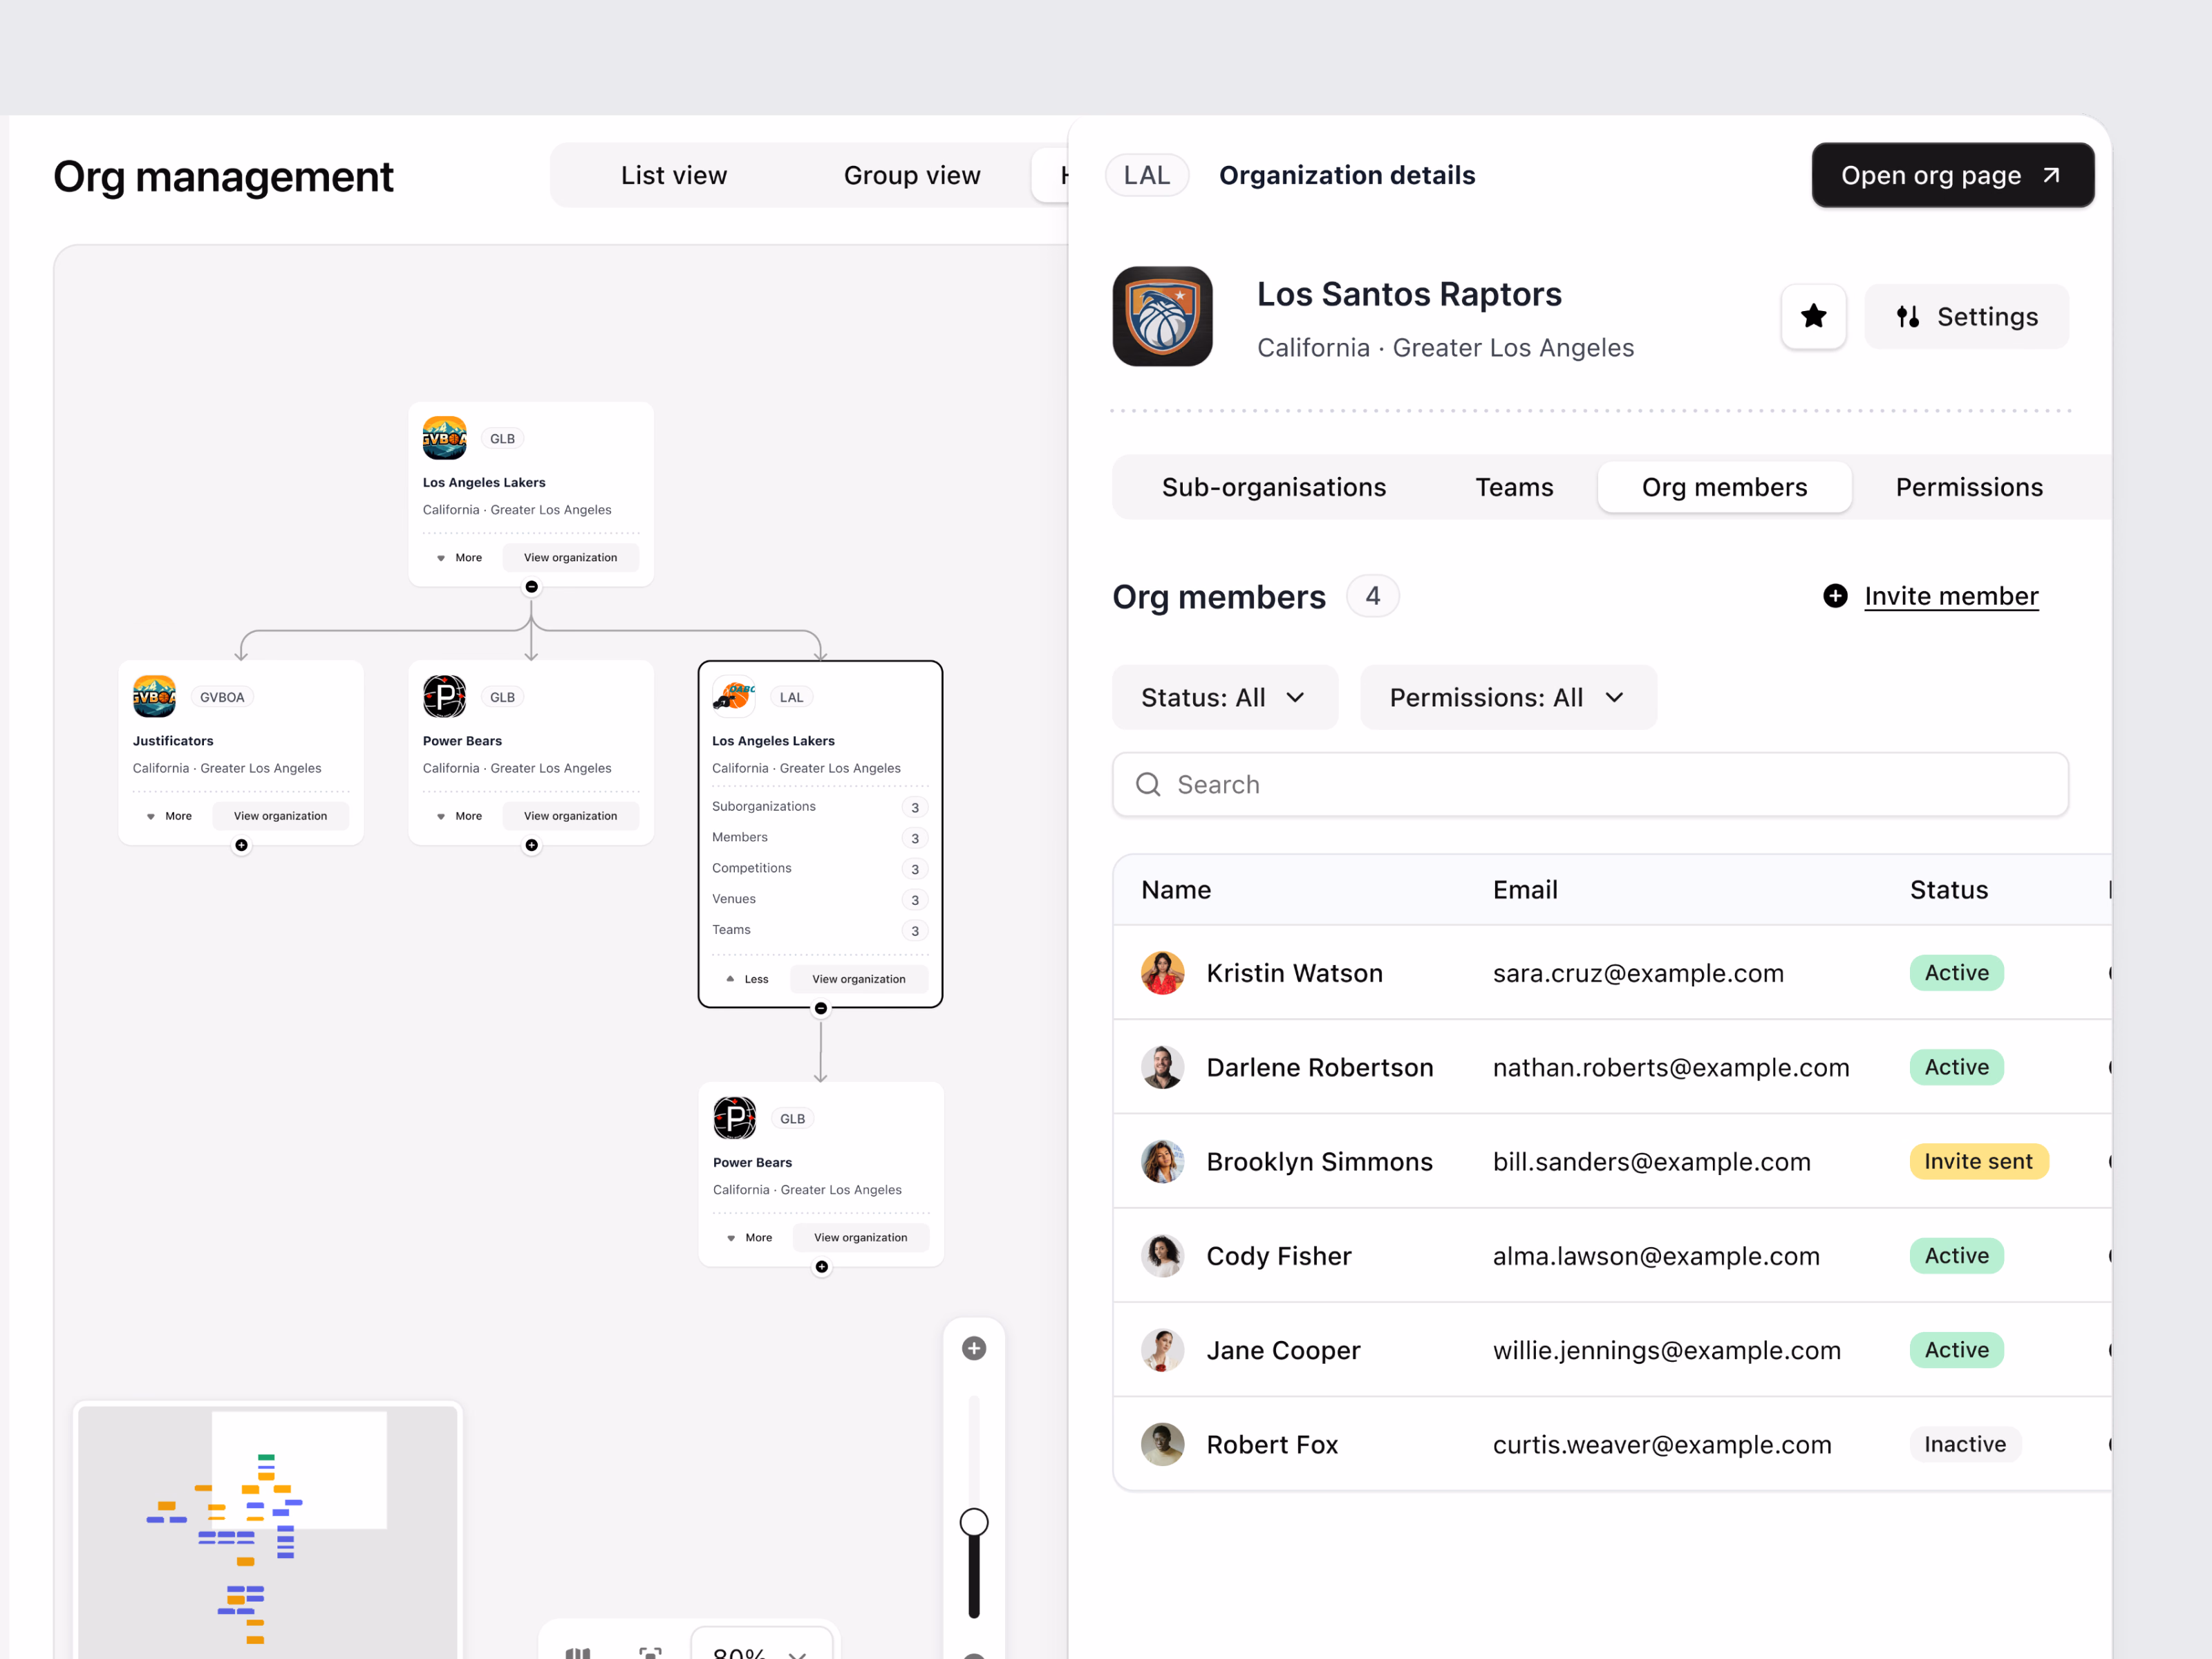The image size is (2212, 1659).
Task: Click Open org page button
Action: (x=1952, y=176)
